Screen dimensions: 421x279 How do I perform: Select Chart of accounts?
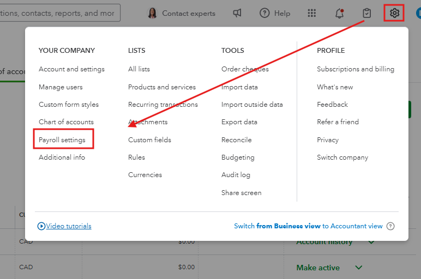pos(66,122)
